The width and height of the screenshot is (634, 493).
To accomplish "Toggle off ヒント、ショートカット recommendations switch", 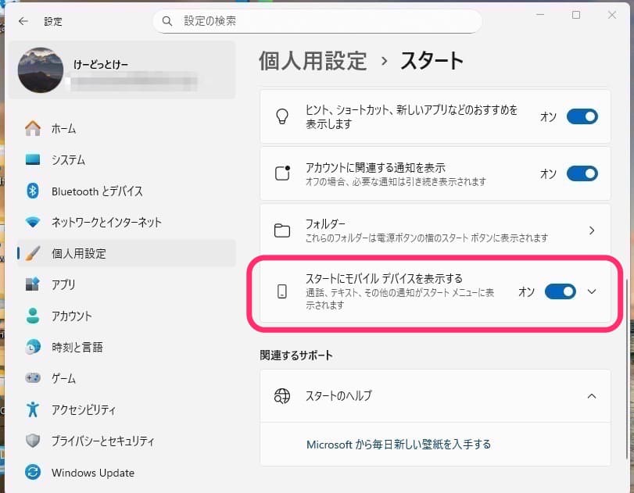I will point(582,116).
